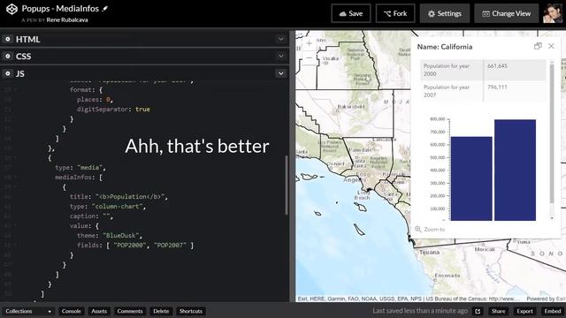This screenshot has height=318, width=566.
Task: Click the CodePen logo icon
Action: pos(11,9)
